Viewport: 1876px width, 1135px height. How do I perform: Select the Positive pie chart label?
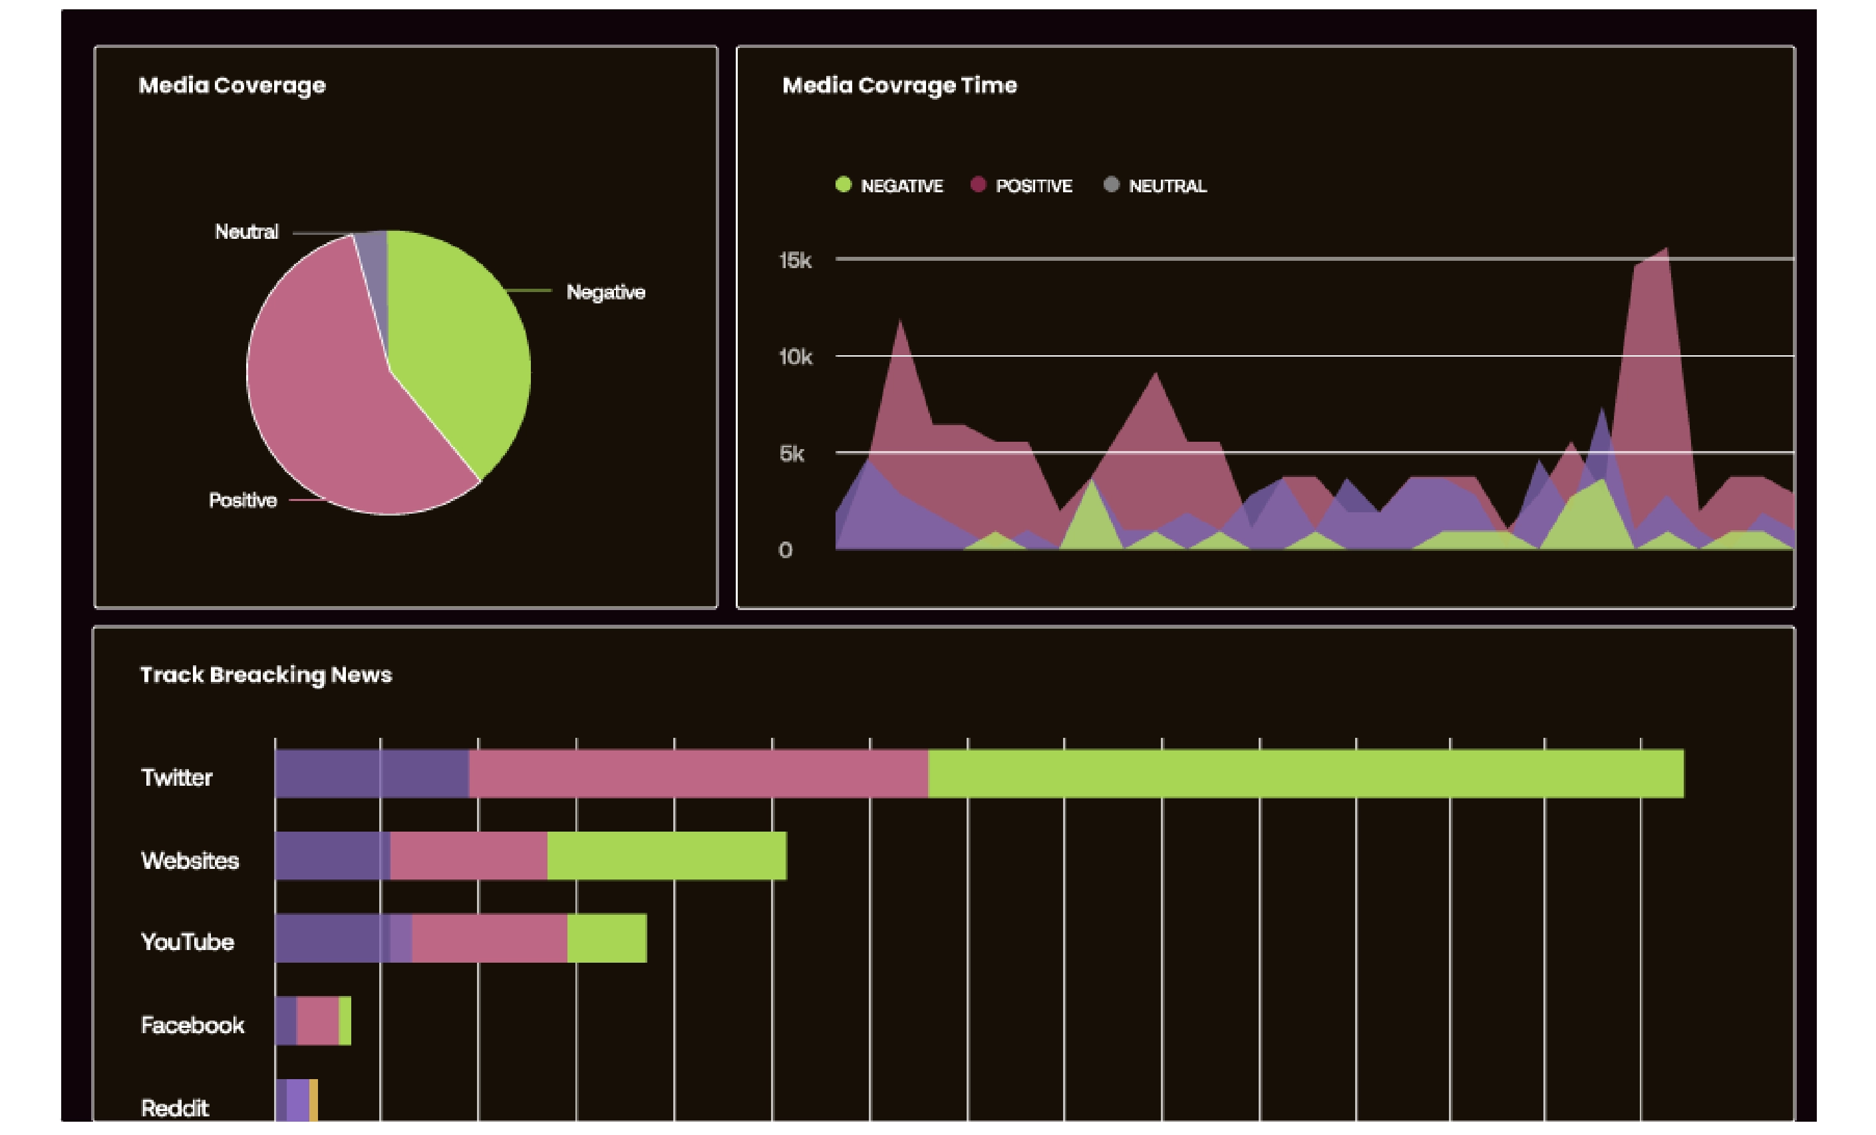point(243,500)
